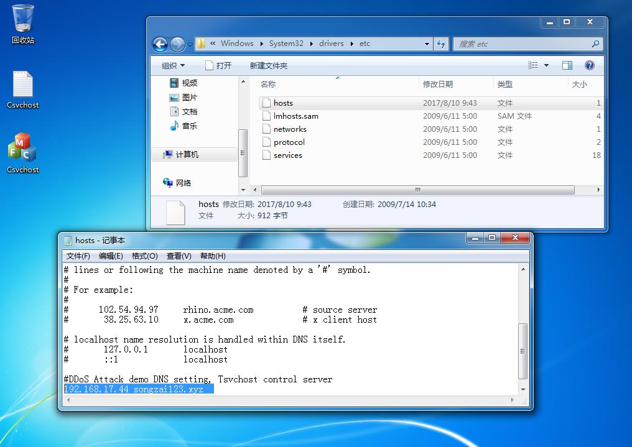The image size is (632, 447).
Task: Click the 修改日期 column header
Action: [x=438, y=85]
